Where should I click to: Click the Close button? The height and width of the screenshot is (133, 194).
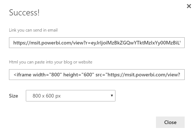pyautogui.click(x=170, y=122)
